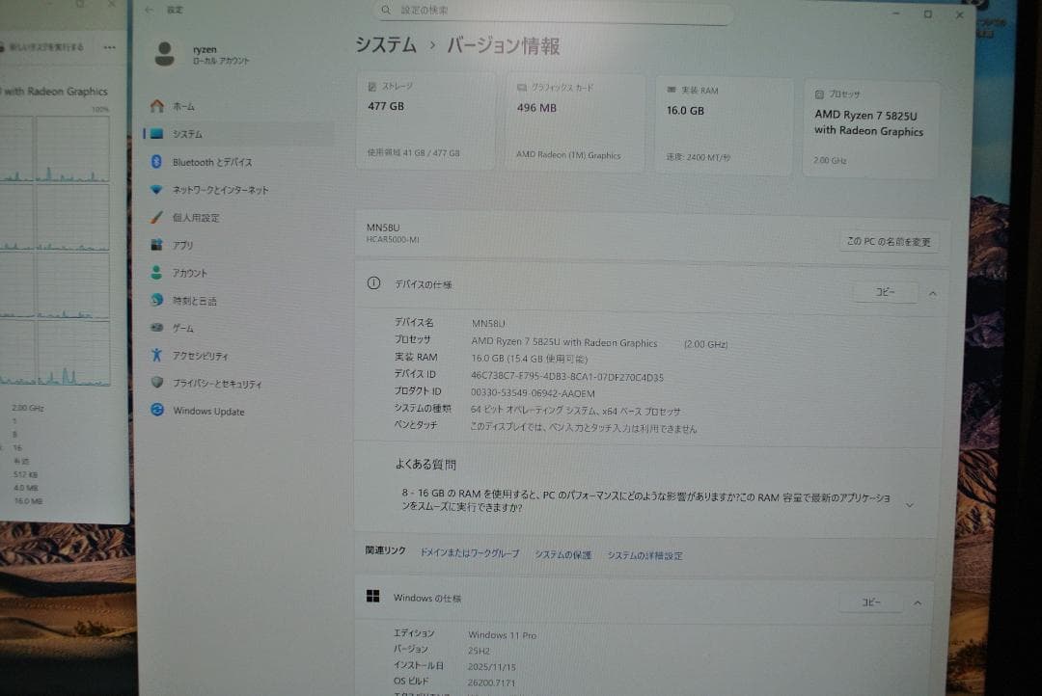The height and width of the screenshot is (696, 1042).
Task: Open アカウント settings
Action: pyautogui.click(x=194, y=272)
